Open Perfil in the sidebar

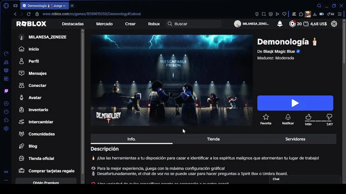(x=29, y=61)
